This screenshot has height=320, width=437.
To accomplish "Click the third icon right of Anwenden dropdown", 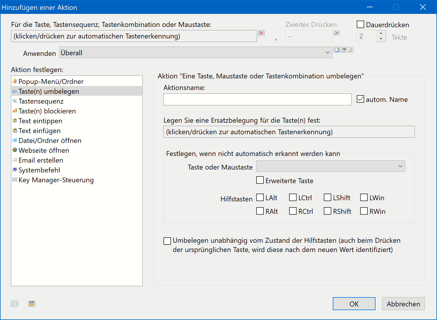I will click(350, 50).
